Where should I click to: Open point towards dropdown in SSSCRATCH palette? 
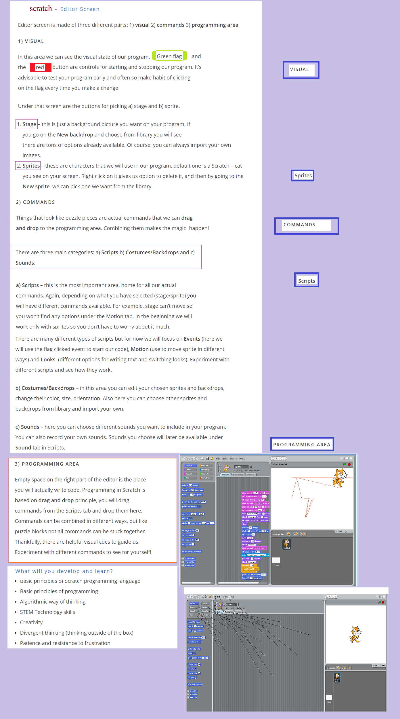pos(199,506)
